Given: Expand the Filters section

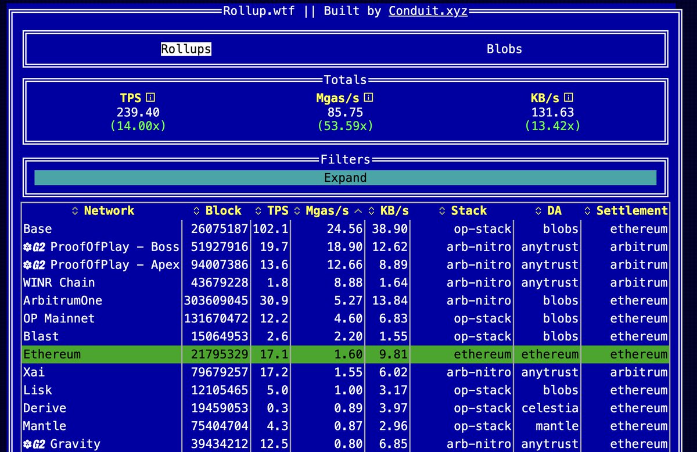Looking at the screenshot, I should click(346, 178).
